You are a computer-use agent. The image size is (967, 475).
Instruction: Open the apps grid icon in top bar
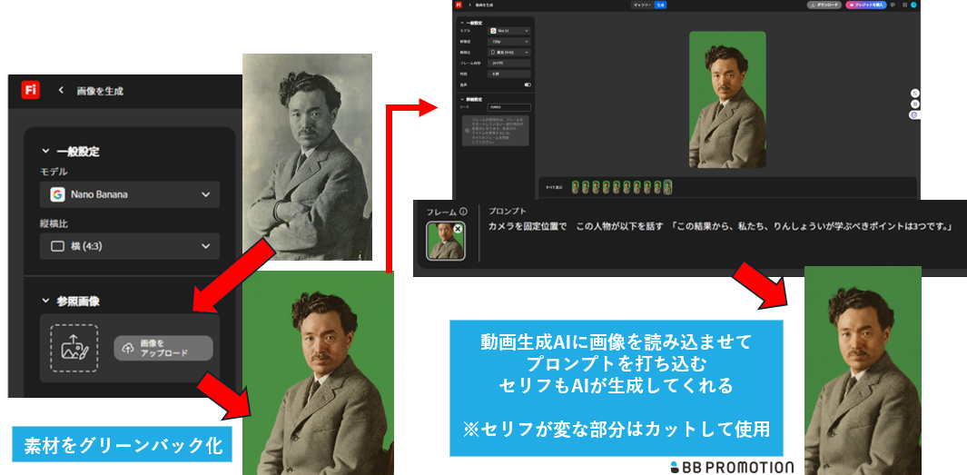pyautogui.click(x=903, y=5)
